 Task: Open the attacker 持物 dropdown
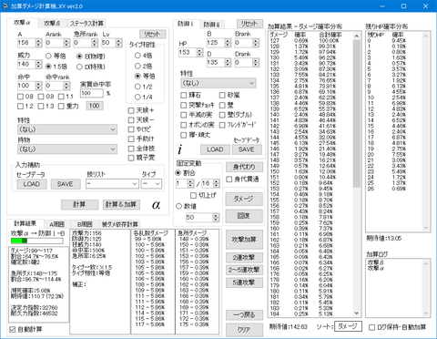pos(67,149)
